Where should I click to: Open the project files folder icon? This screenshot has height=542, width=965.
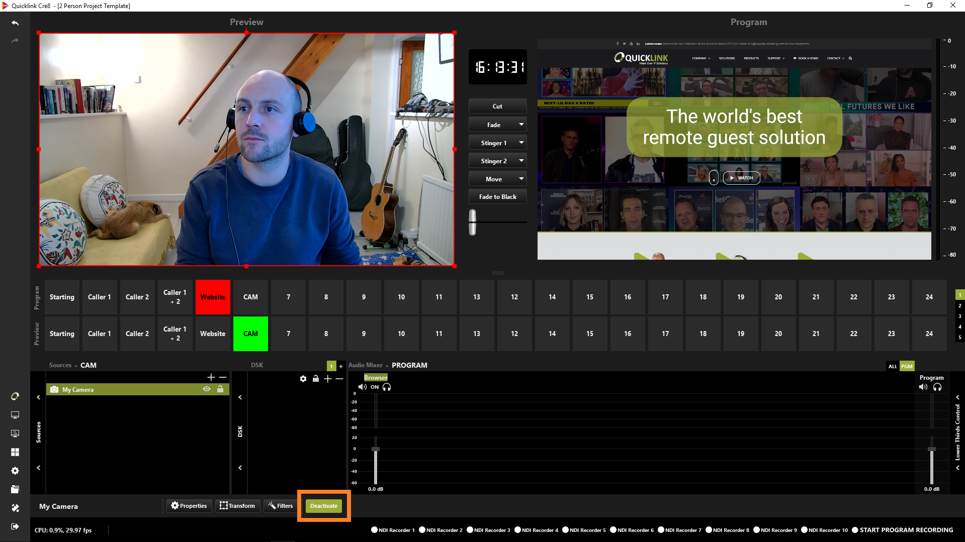[x=15, y=489]
